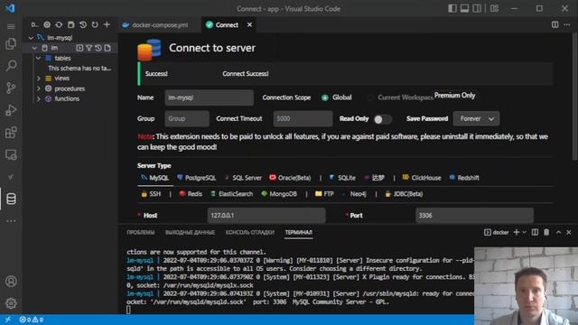Viewport: 578px width, 325px height.
Task: Open the Manage settings gear
Action: [x=11, y=303]
